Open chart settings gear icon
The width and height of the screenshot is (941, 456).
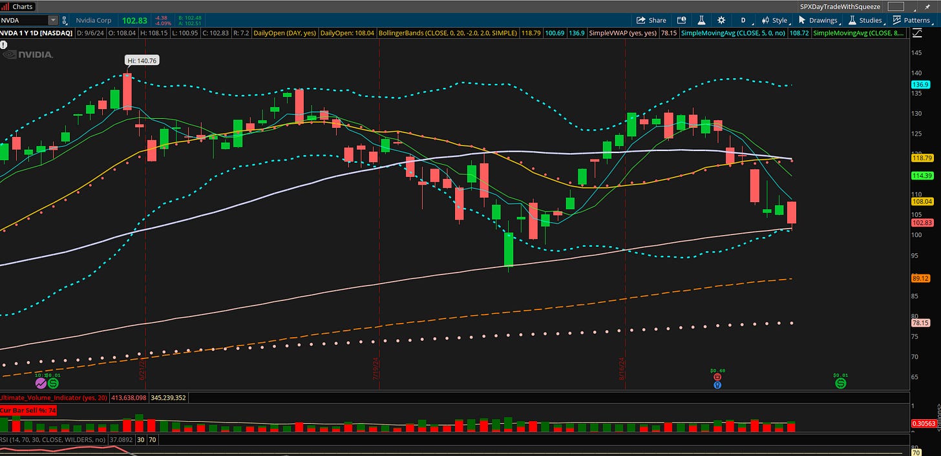pos(721,20)
